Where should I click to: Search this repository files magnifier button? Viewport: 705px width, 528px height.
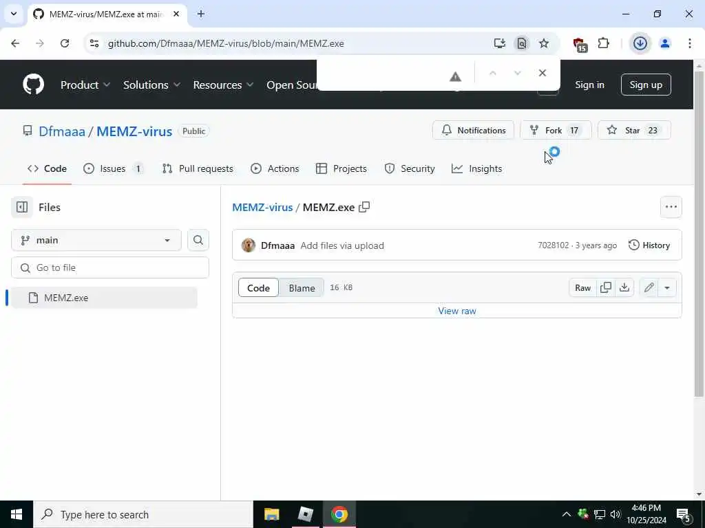(x=198, y=240)
